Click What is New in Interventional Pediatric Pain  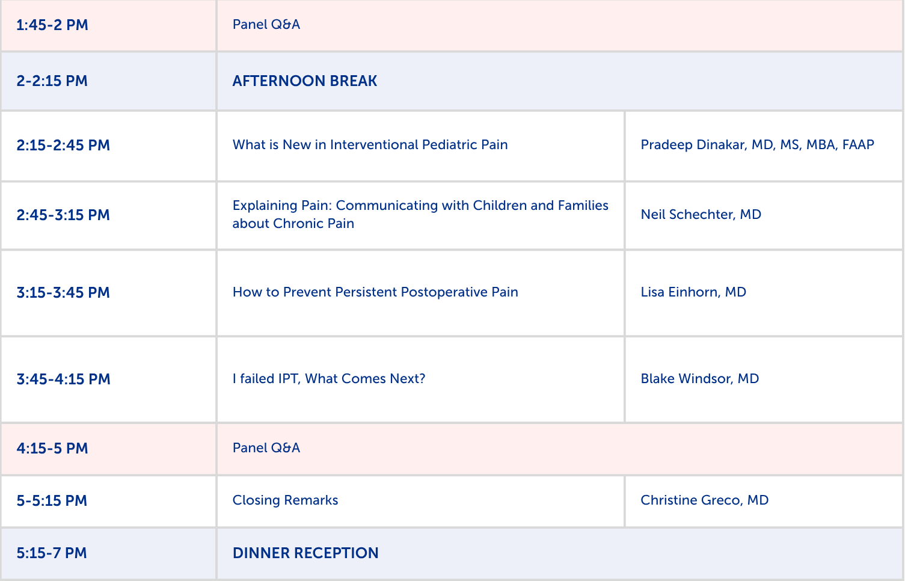(x=370, y=145)
